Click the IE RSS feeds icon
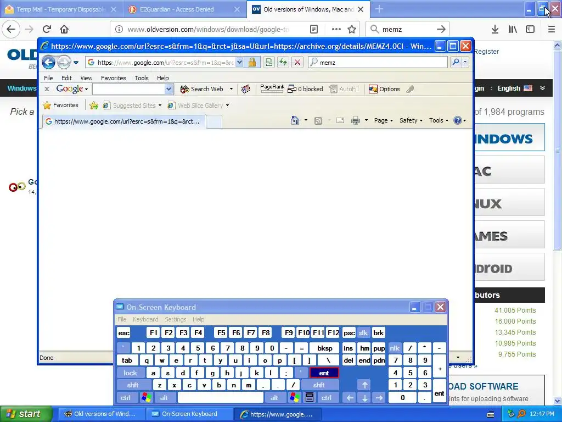 coord(318,120)
